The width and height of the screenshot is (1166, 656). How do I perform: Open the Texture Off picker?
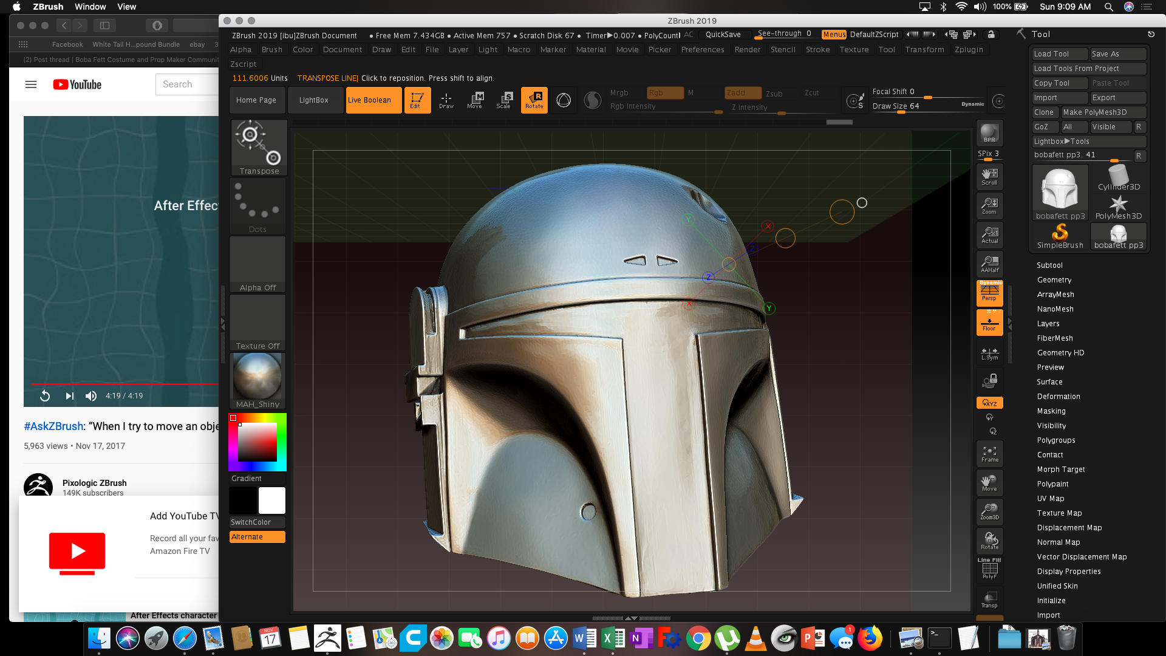tap(257, 323)
